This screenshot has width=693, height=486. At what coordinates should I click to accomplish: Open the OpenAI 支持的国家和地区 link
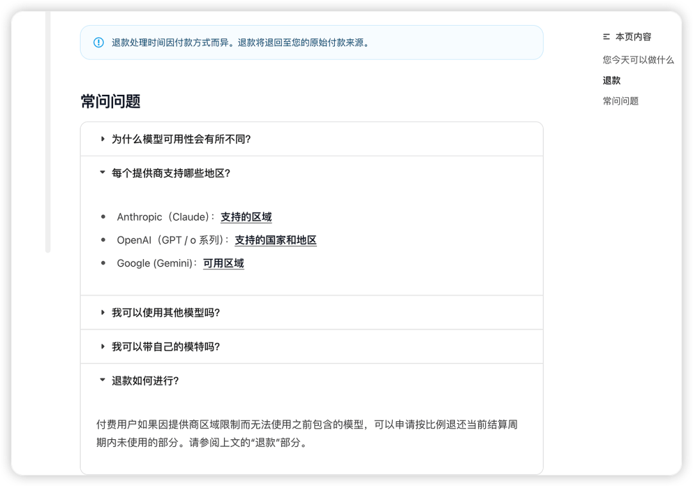tap(275, 240)
